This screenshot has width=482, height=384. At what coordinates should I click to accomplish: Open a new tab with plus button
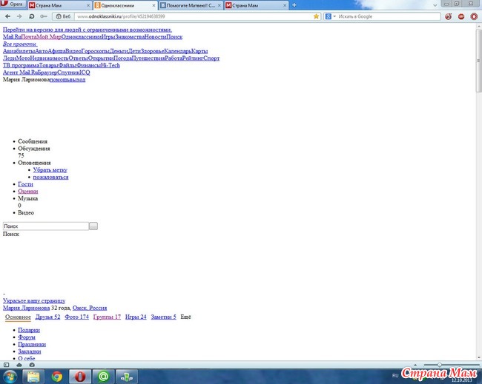coord(294,5)
